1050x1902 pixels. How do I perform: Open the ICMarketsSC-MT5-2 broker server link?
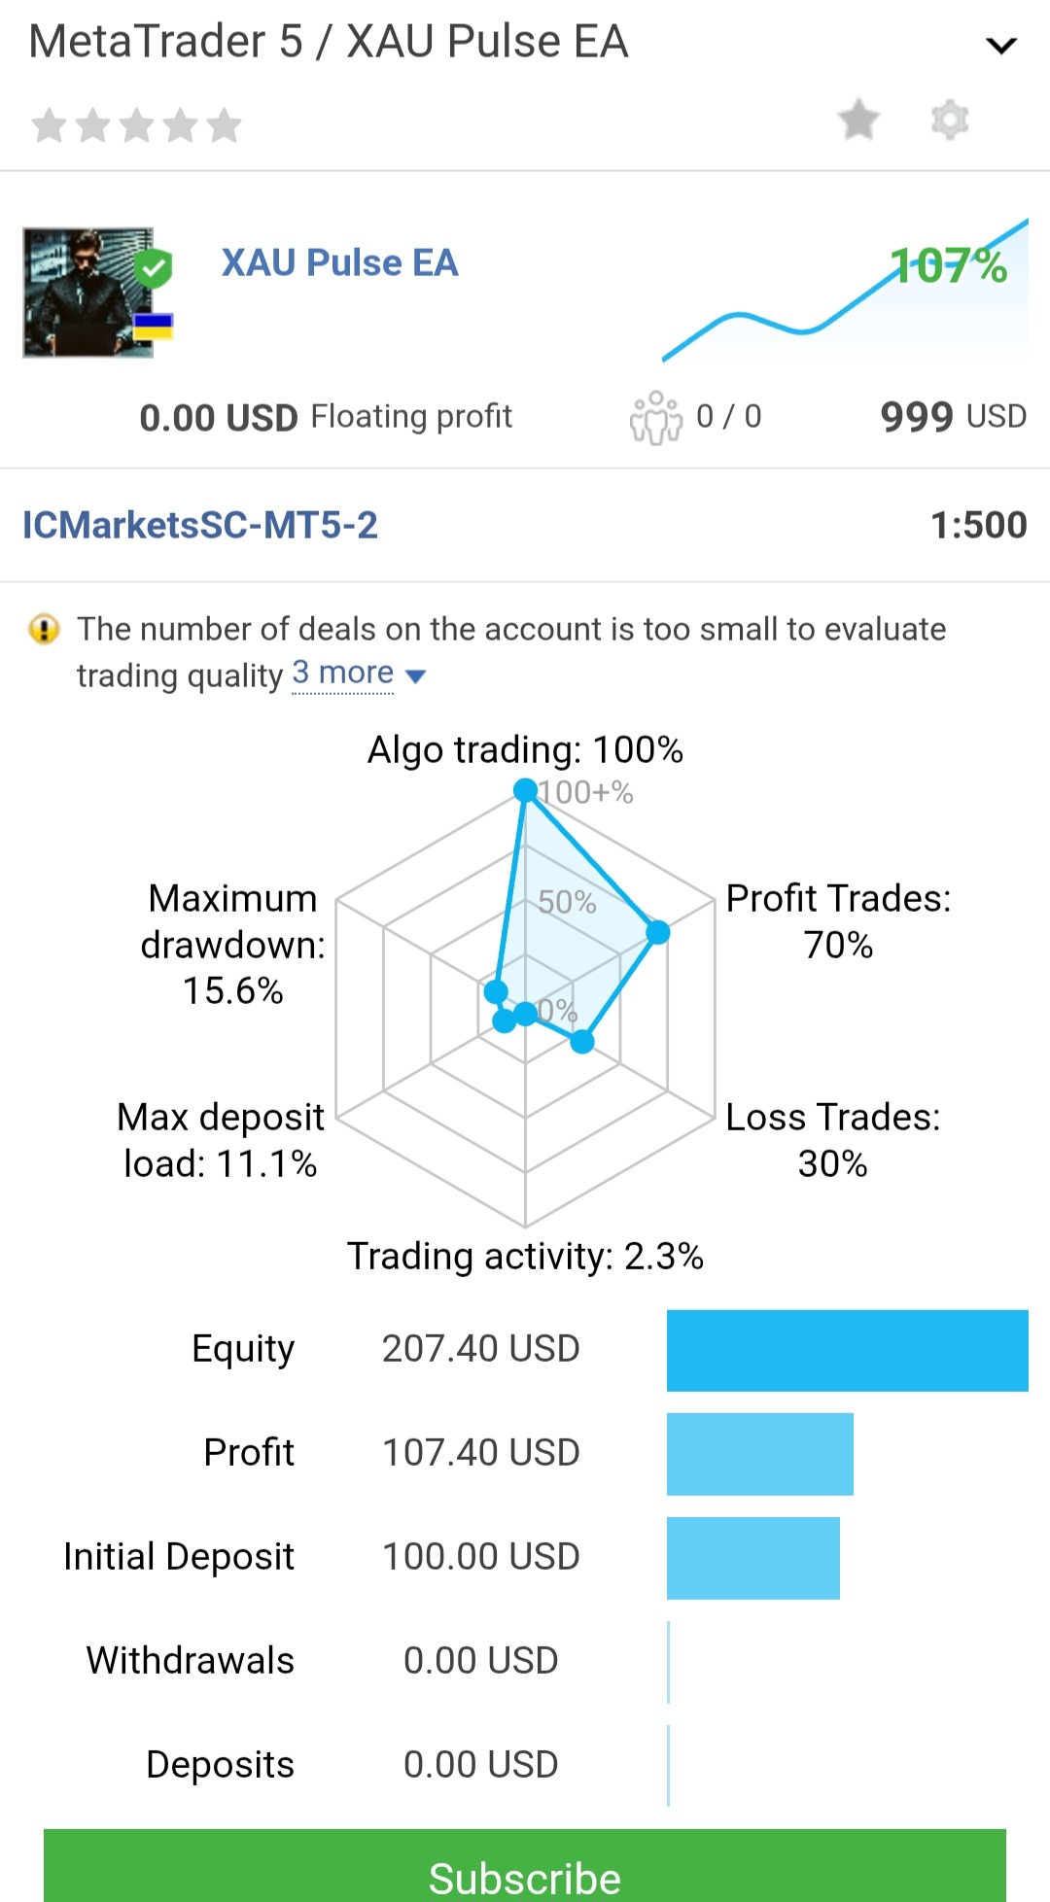pyautogui.click(x=200, y=525)
